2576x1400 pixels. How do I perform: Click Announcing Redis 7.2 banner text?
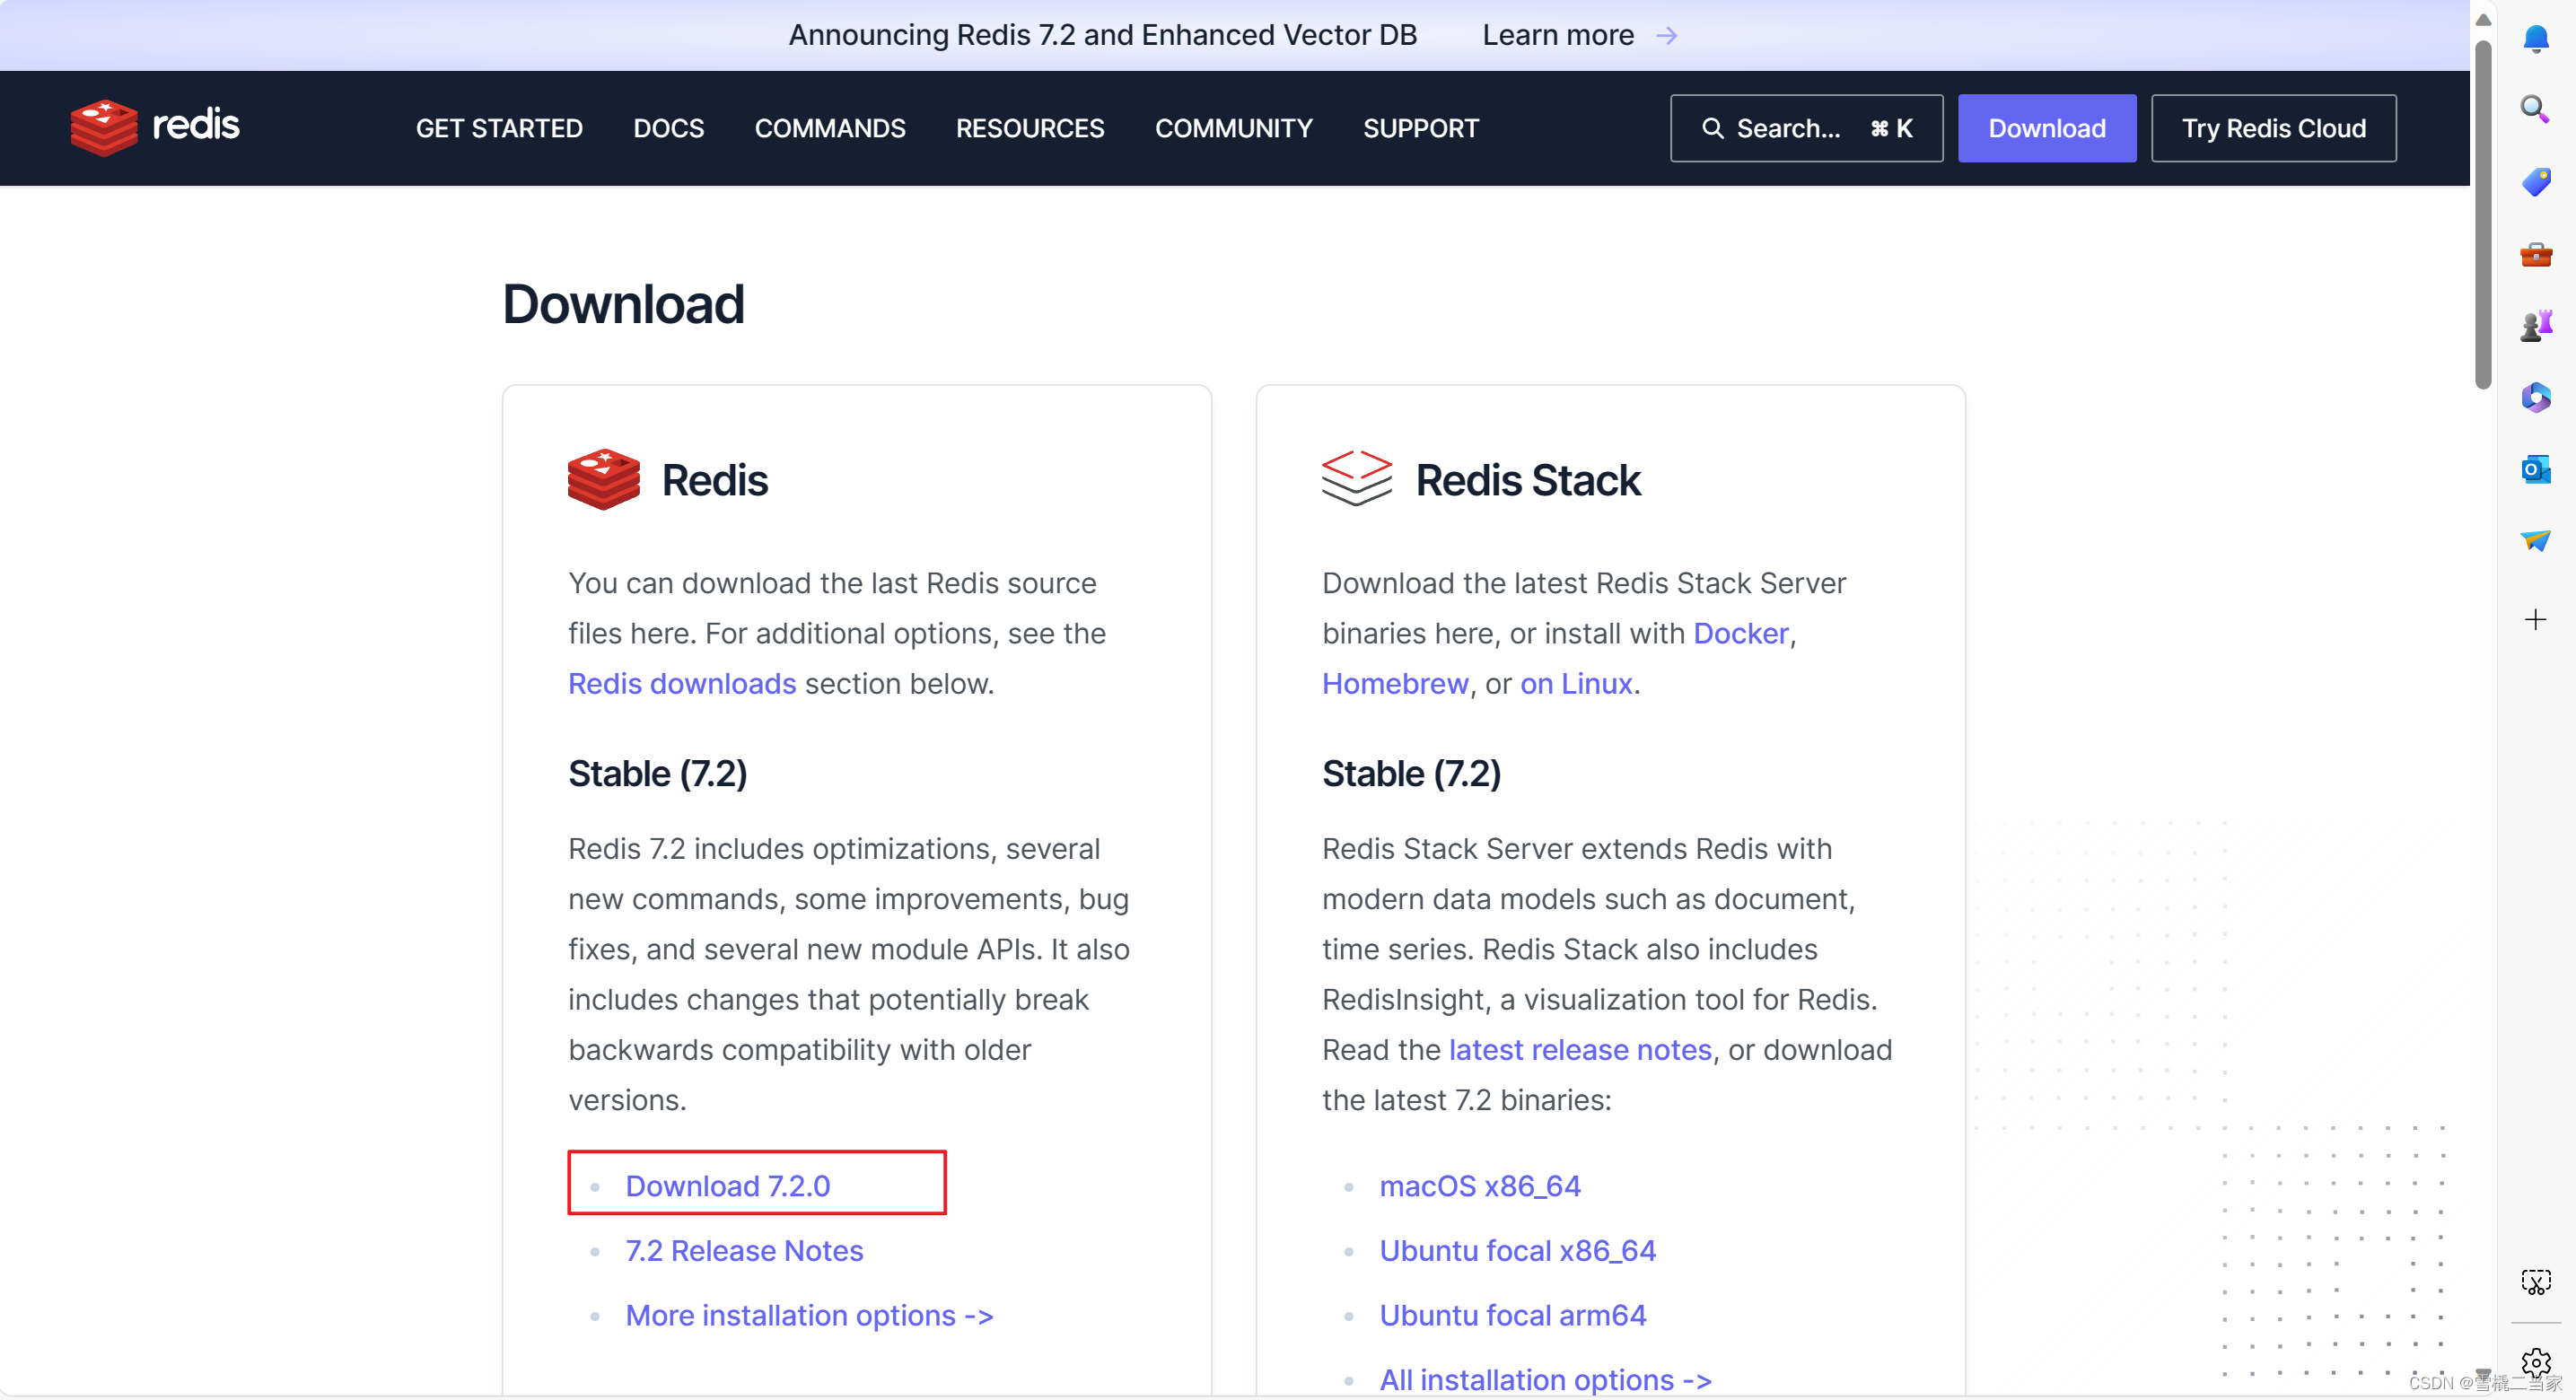(x=1102, y=35)
